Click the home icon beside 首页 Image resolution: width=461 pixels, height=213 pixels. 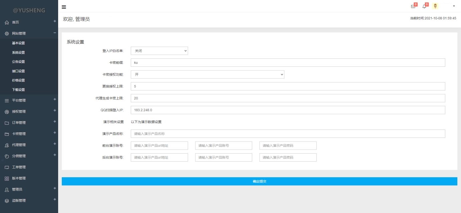click(7, 22)
